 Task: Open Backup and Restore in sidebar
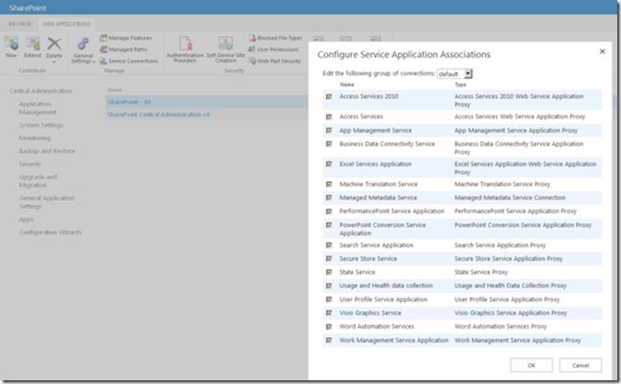(47, 152)
